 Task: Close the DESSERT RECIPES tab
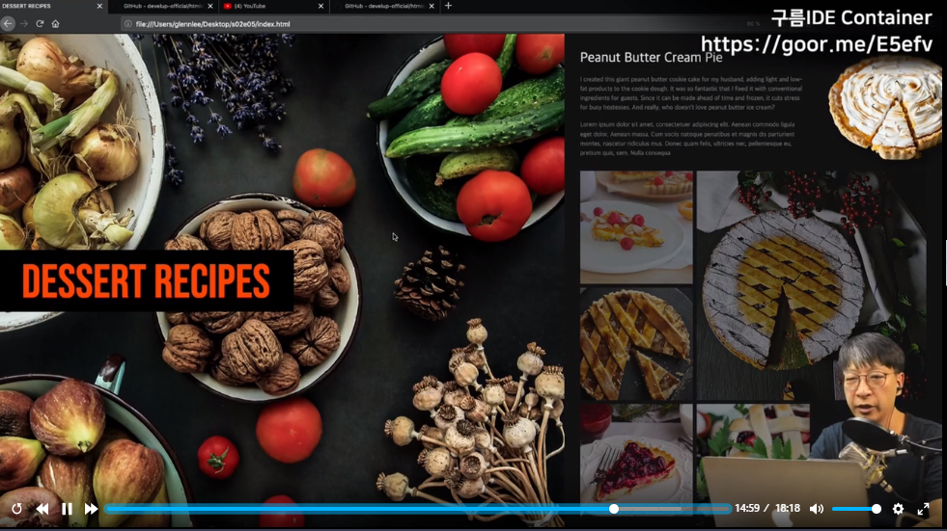(99, 6)
